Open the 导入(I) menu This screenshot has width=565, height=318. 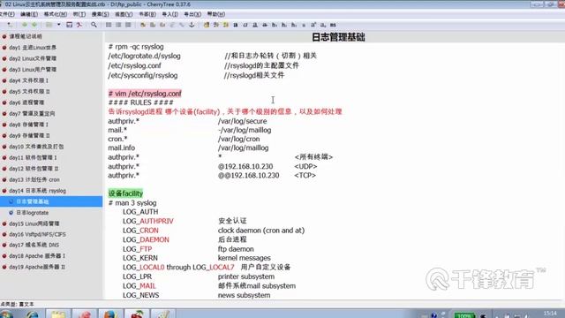(x=170, y=14)
